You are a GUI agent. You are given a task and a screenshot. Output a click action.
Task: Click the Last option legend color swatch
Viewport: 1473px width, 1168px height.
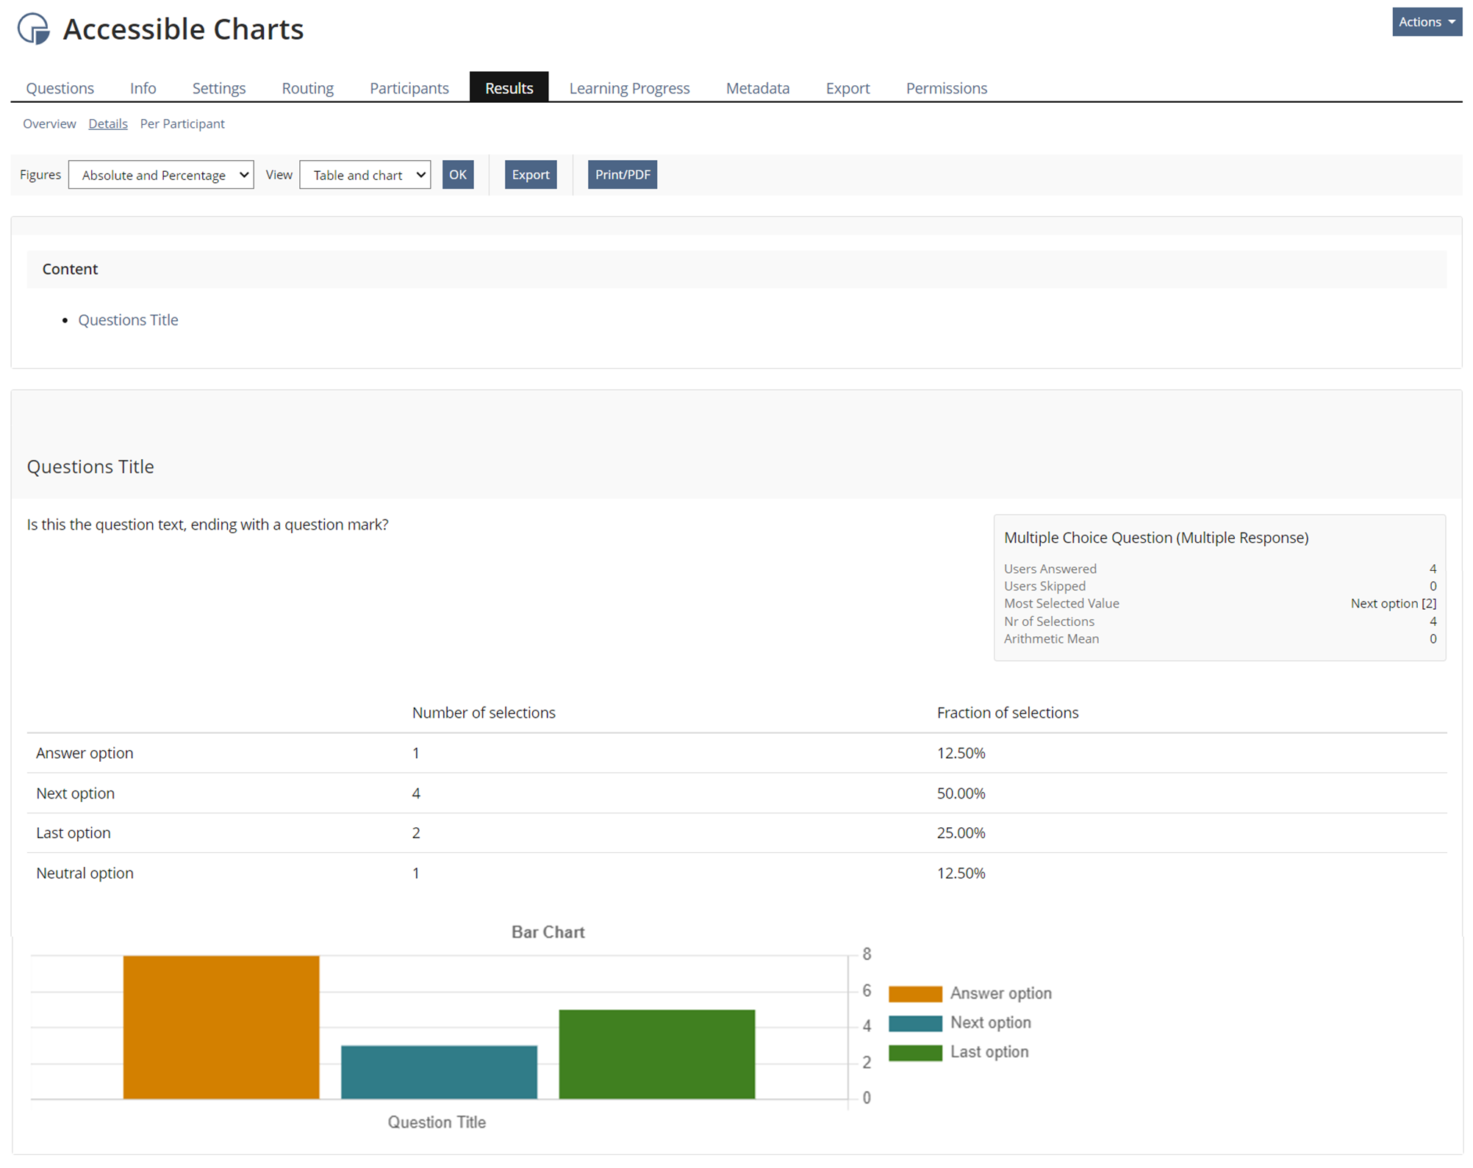tap(915, 1051)
